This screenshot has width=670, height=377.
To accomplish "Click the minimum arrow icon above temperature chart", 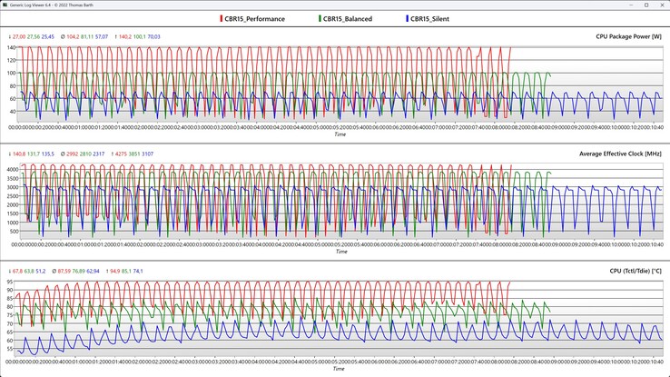I will coord(9,271).
